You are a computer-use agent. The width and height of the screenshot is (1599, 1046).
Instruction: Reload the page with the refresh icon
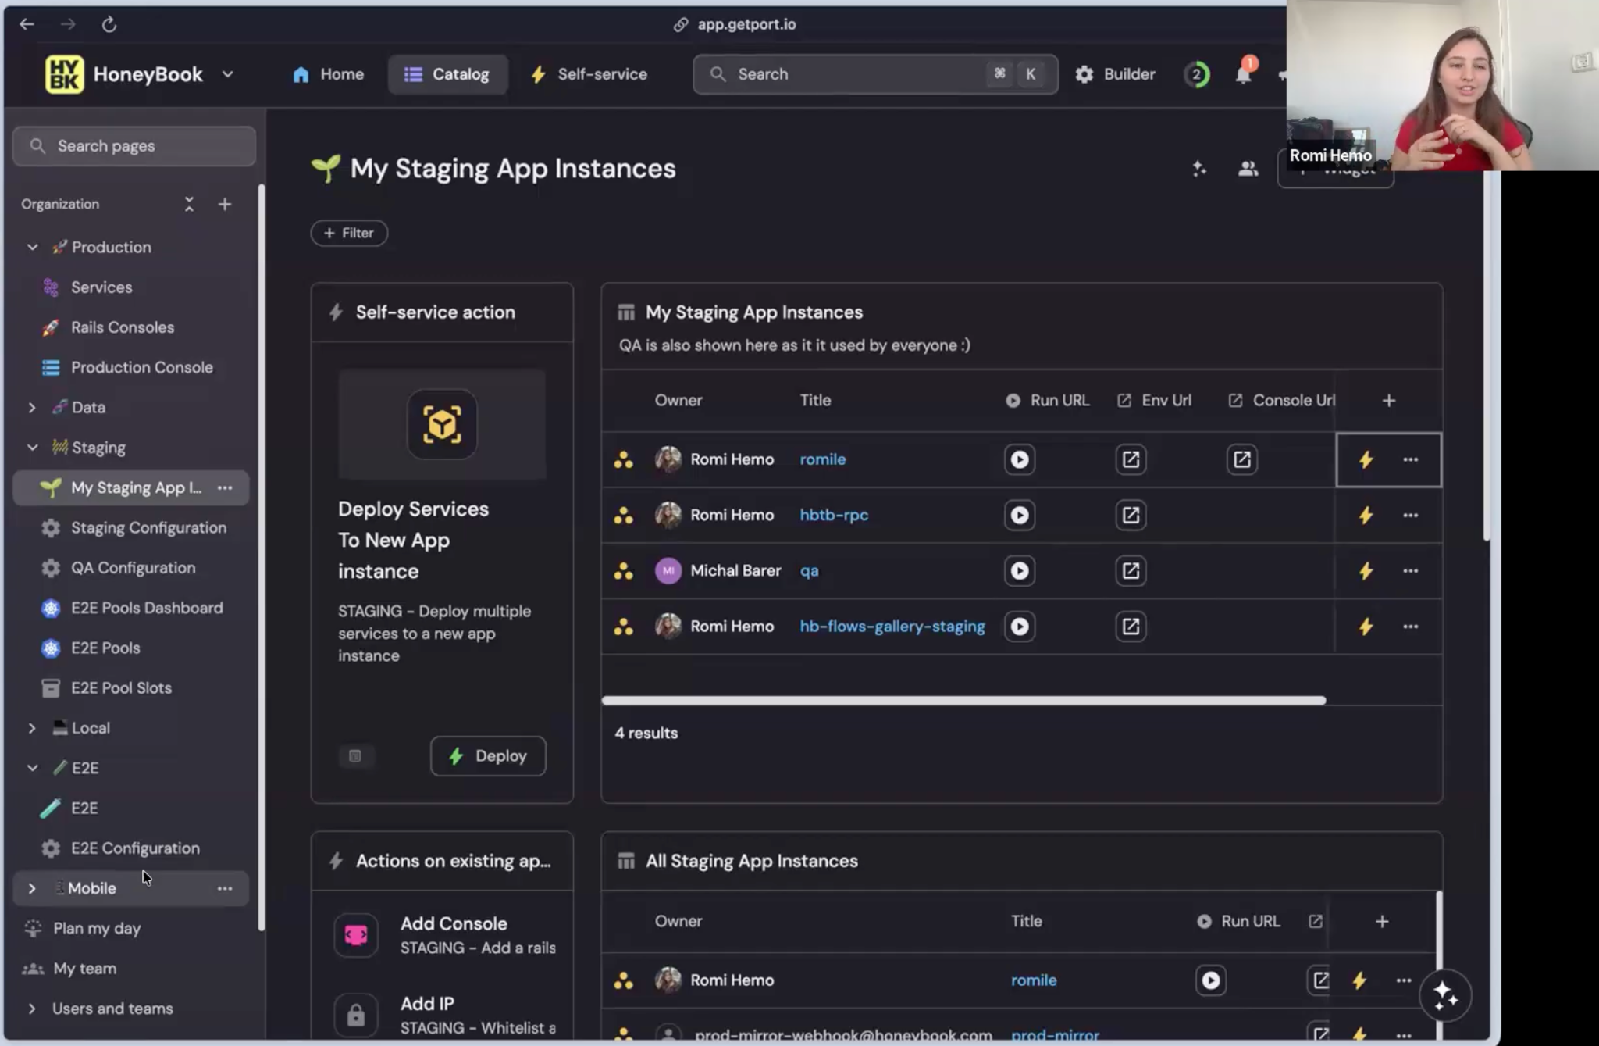[109, 24]
